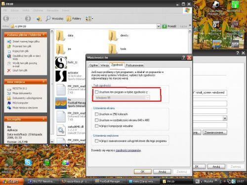Click Przenieś ten plik task
The image size is (247, 185).
click(22, 46)
